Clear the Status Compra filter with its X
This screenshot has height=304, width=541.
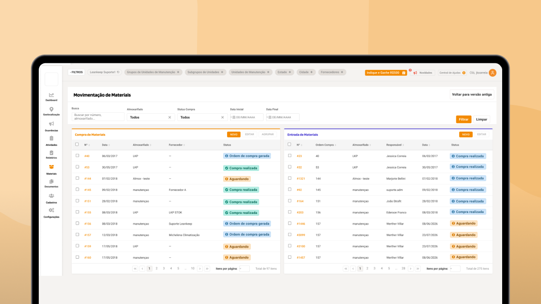222,117
